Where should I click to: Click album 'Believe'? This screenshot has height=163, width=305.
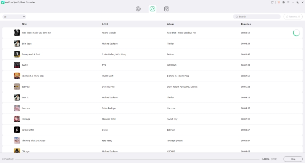coord(170,54)
